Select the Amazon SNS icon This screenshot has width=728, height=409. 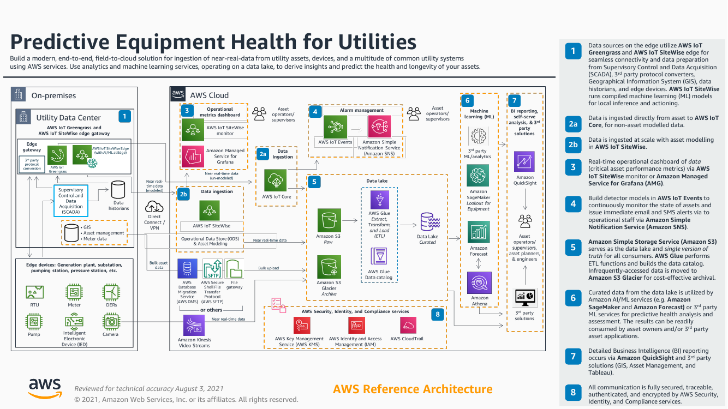[379, 127]
